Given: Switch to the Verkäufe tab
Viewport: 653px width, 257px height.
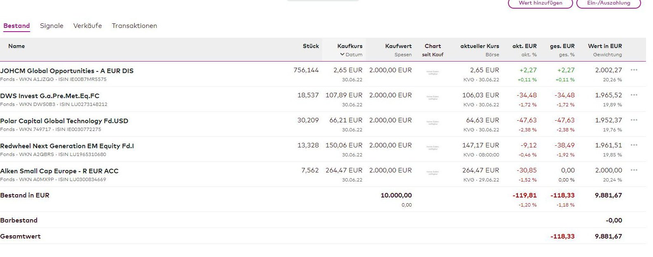Looking at the screenshot, I should (87, 26).
